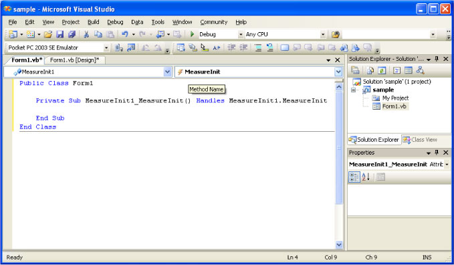Toggle auto-hide pin on Properties panel

click(437, 153)
